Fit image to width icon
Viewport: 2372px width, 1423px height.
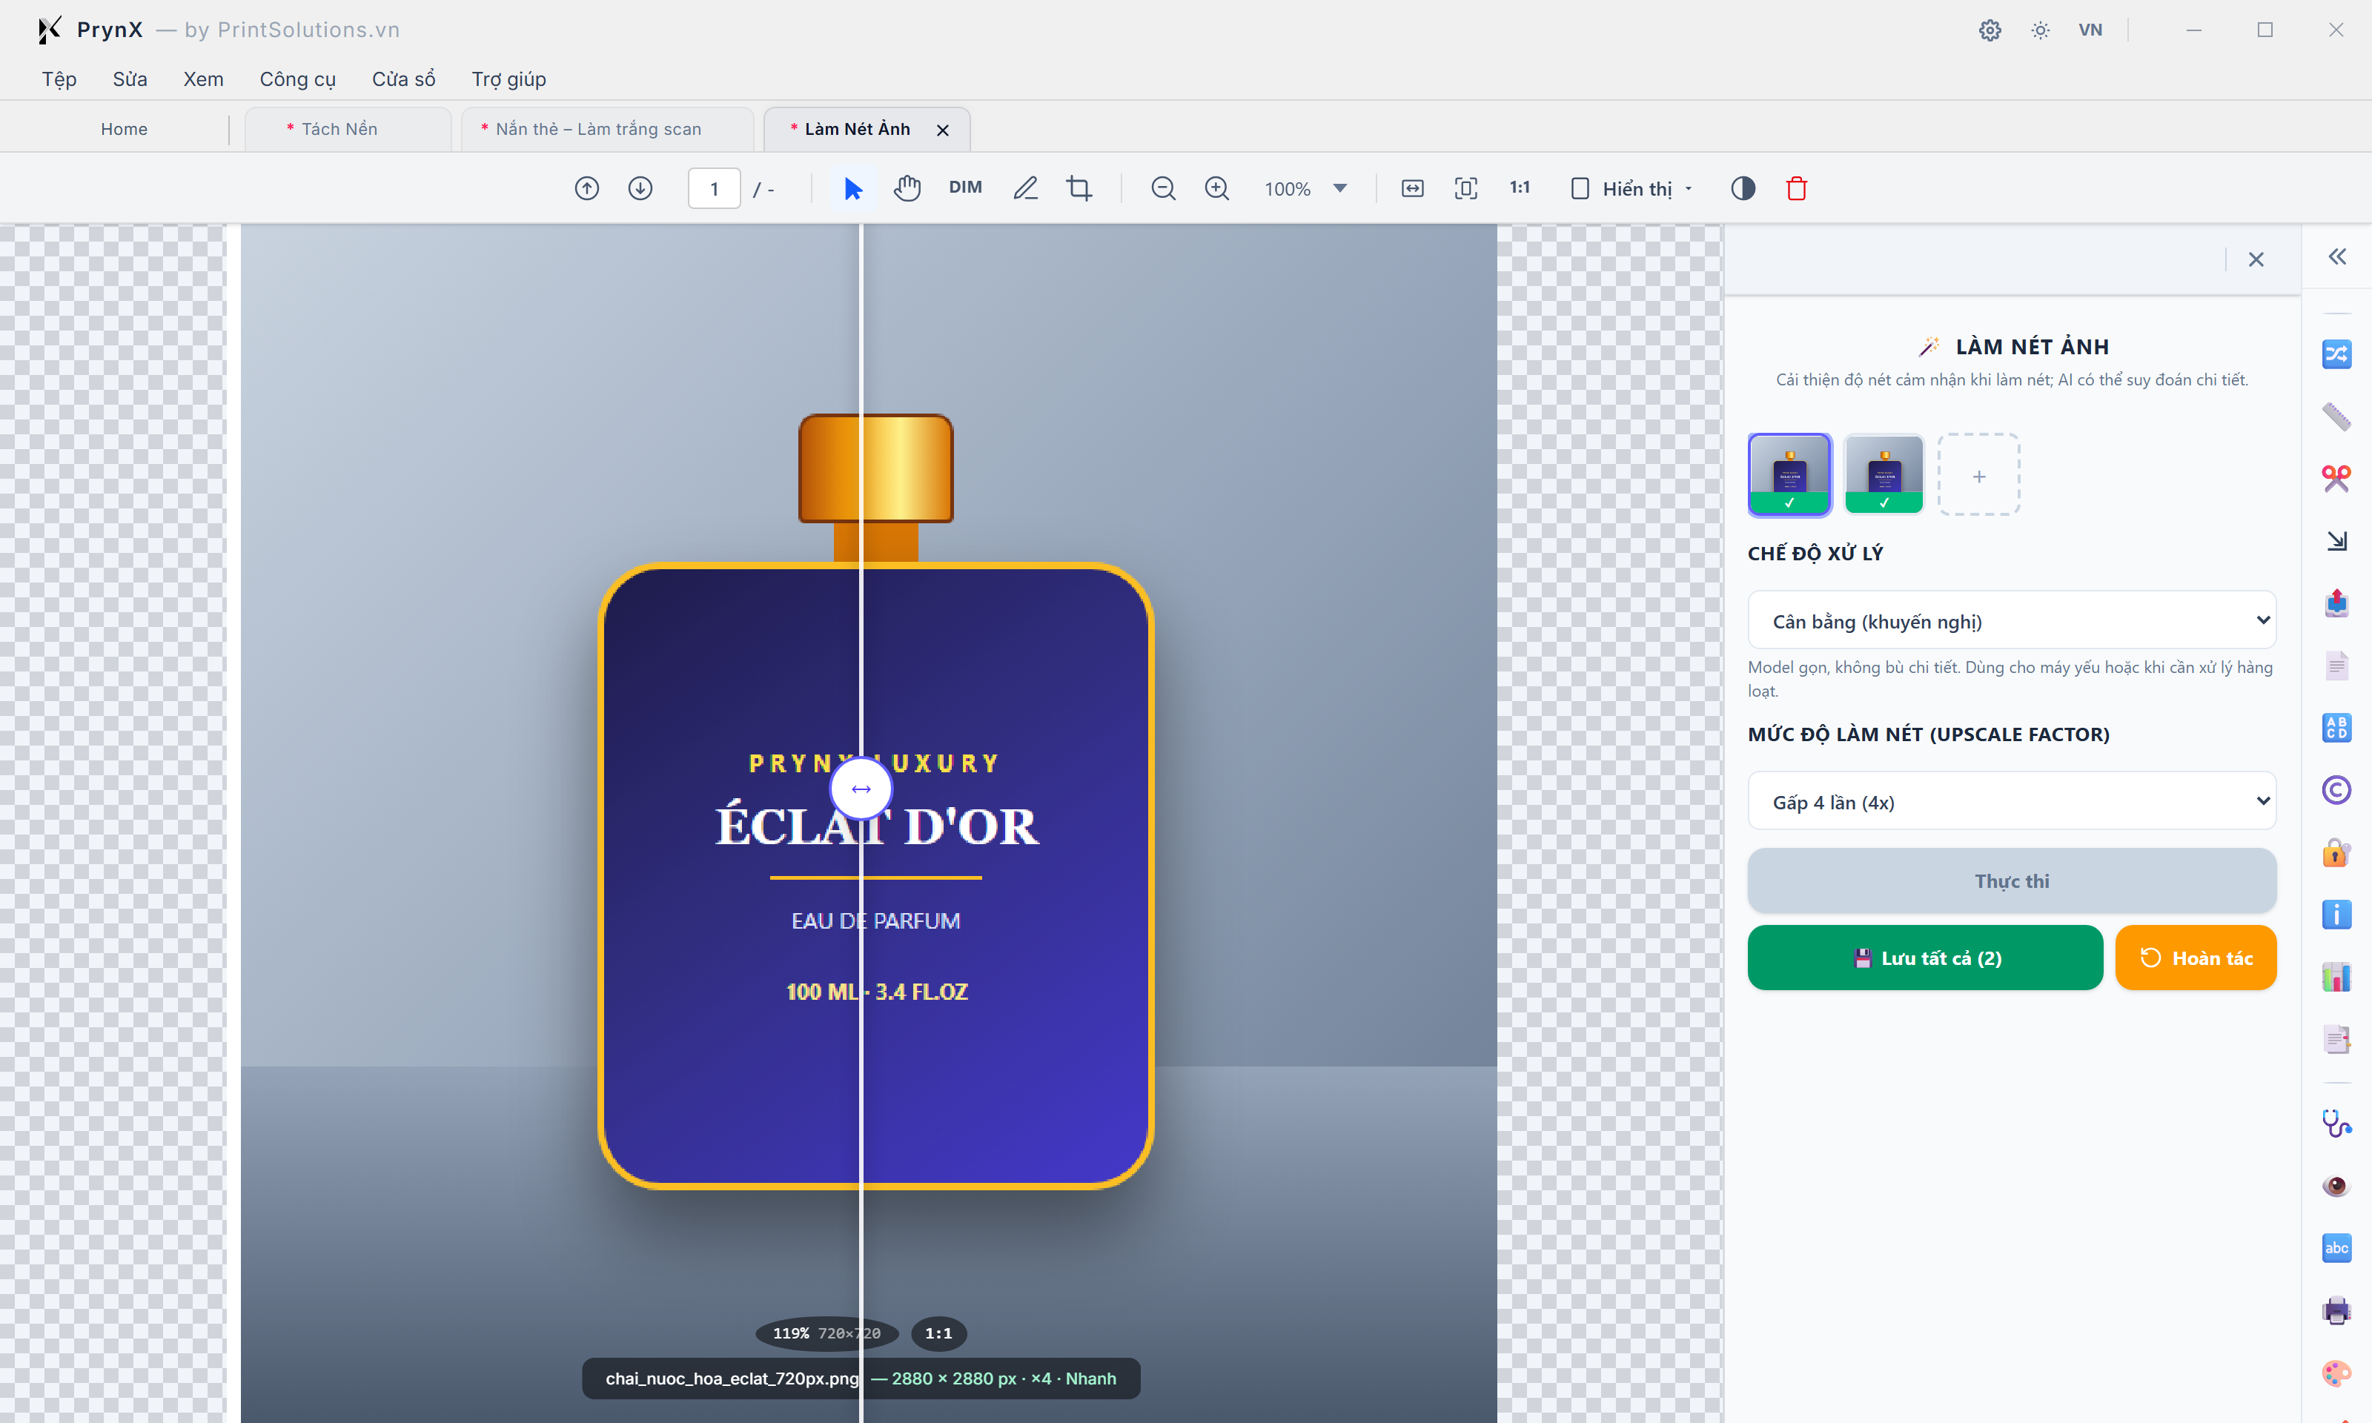click(x=1412, y=189)
